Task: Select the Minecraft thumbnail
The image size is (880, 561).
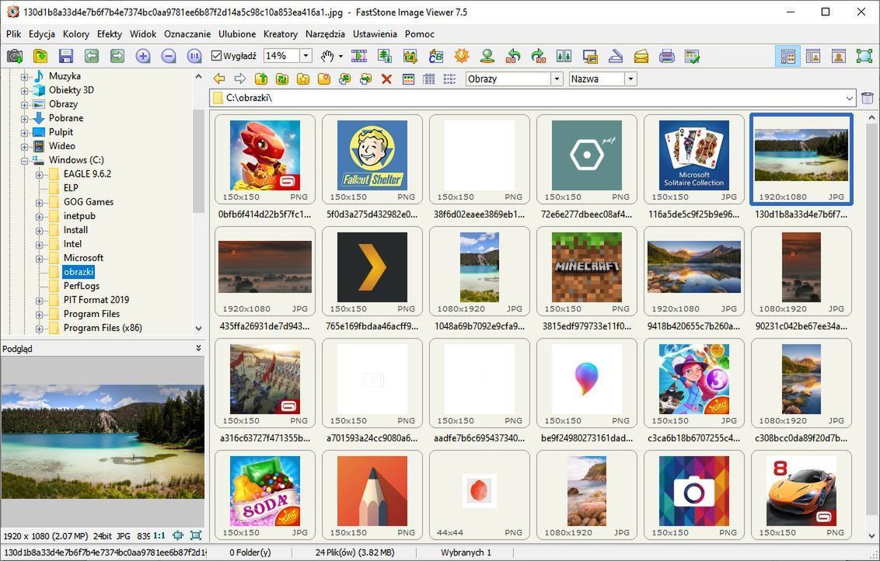Action: click(x=587, y=268)
